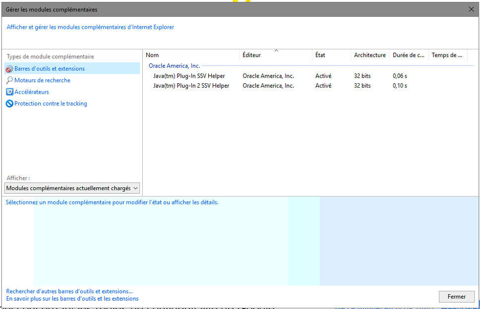Screen dimensions: 480x309
Task: Click the Protection contre le tracking icon
Action: (9, 103)
